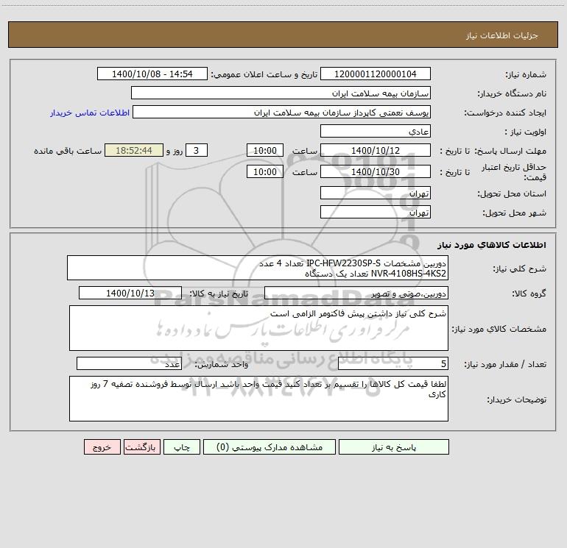Click the announcement date field 1400/10/08 - 14:54
Screen dimensions: 567x548
[x=152, y=74]
